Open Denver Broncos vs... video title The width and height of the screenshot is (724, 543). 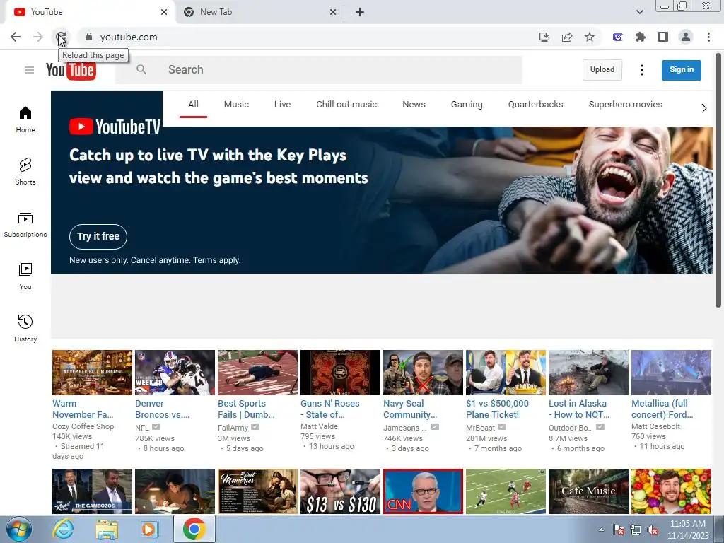[162, 409]
